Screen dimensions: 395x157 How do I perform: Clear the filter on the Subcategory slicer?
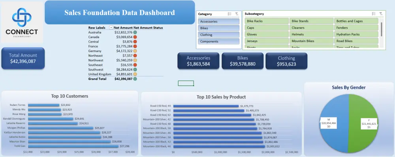click(x=381, y=14)
